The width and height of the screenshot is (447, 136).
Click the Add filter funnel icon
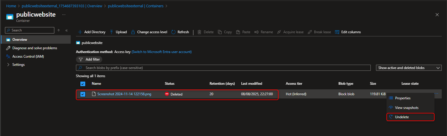81,59
